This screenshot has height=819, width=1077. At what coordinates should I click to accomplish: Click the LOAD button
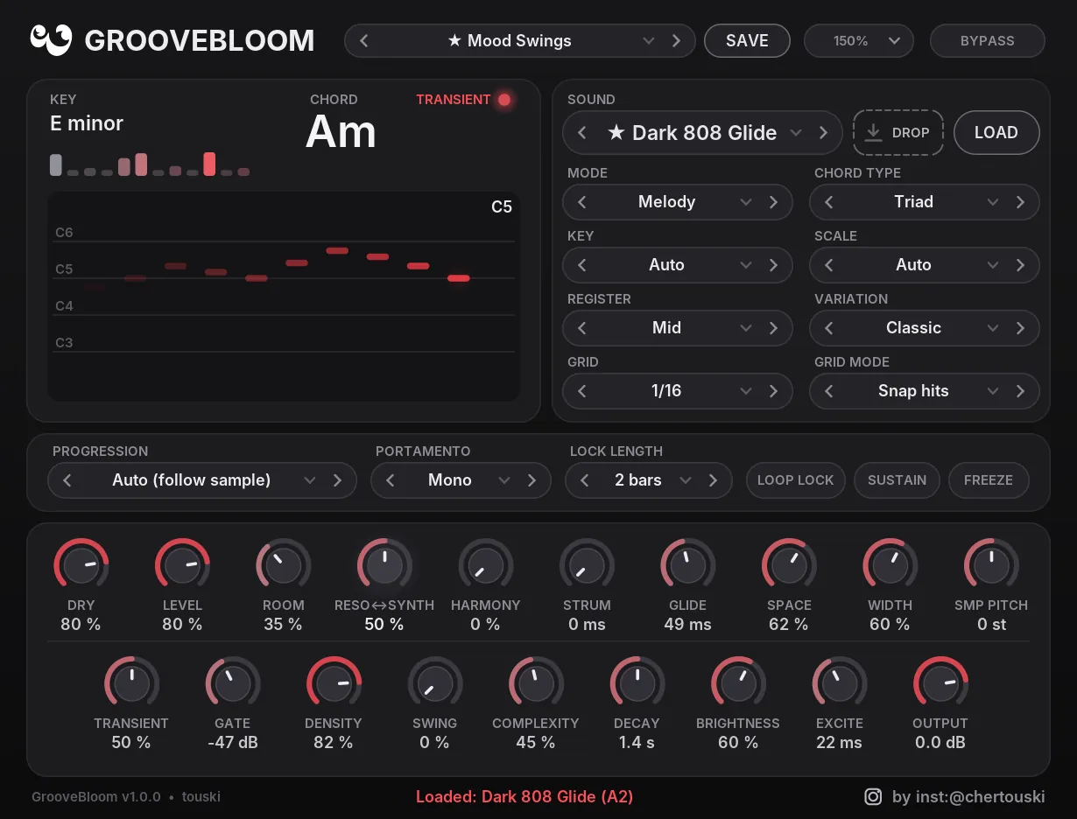(x=996, y=132)
